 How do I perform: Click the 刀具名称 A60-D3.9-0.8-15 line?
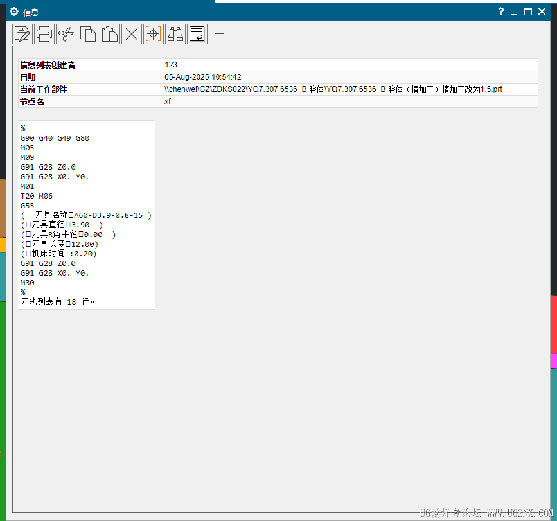pyautogui.click(x=86, y=215)
